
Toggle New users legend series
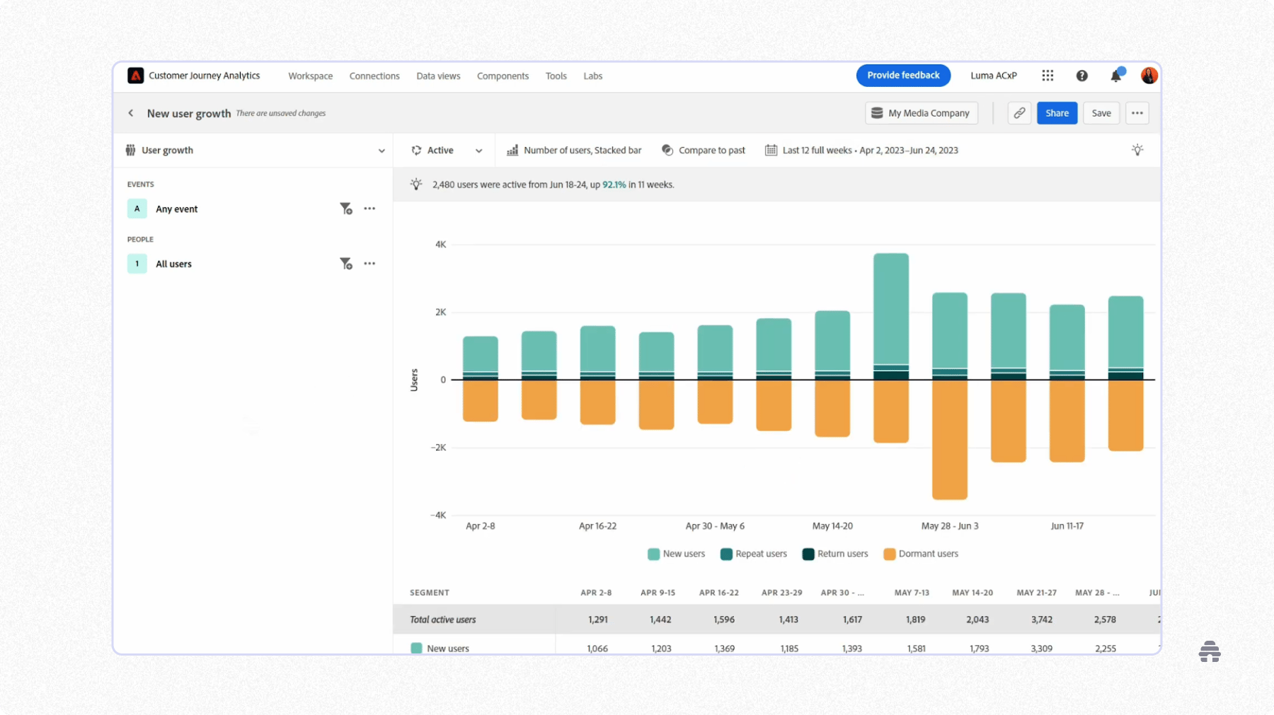pyautogui.click(x=677, y=554)
